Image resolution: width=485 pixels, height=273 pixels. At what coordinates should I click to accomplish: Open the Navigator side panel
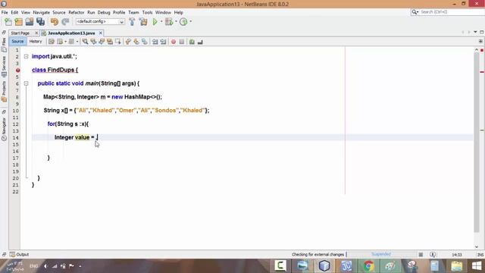pos(4,129)
